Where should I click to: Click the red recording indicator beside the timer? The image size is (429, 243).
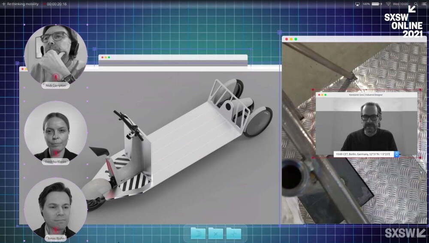click(x=44, y=4)
